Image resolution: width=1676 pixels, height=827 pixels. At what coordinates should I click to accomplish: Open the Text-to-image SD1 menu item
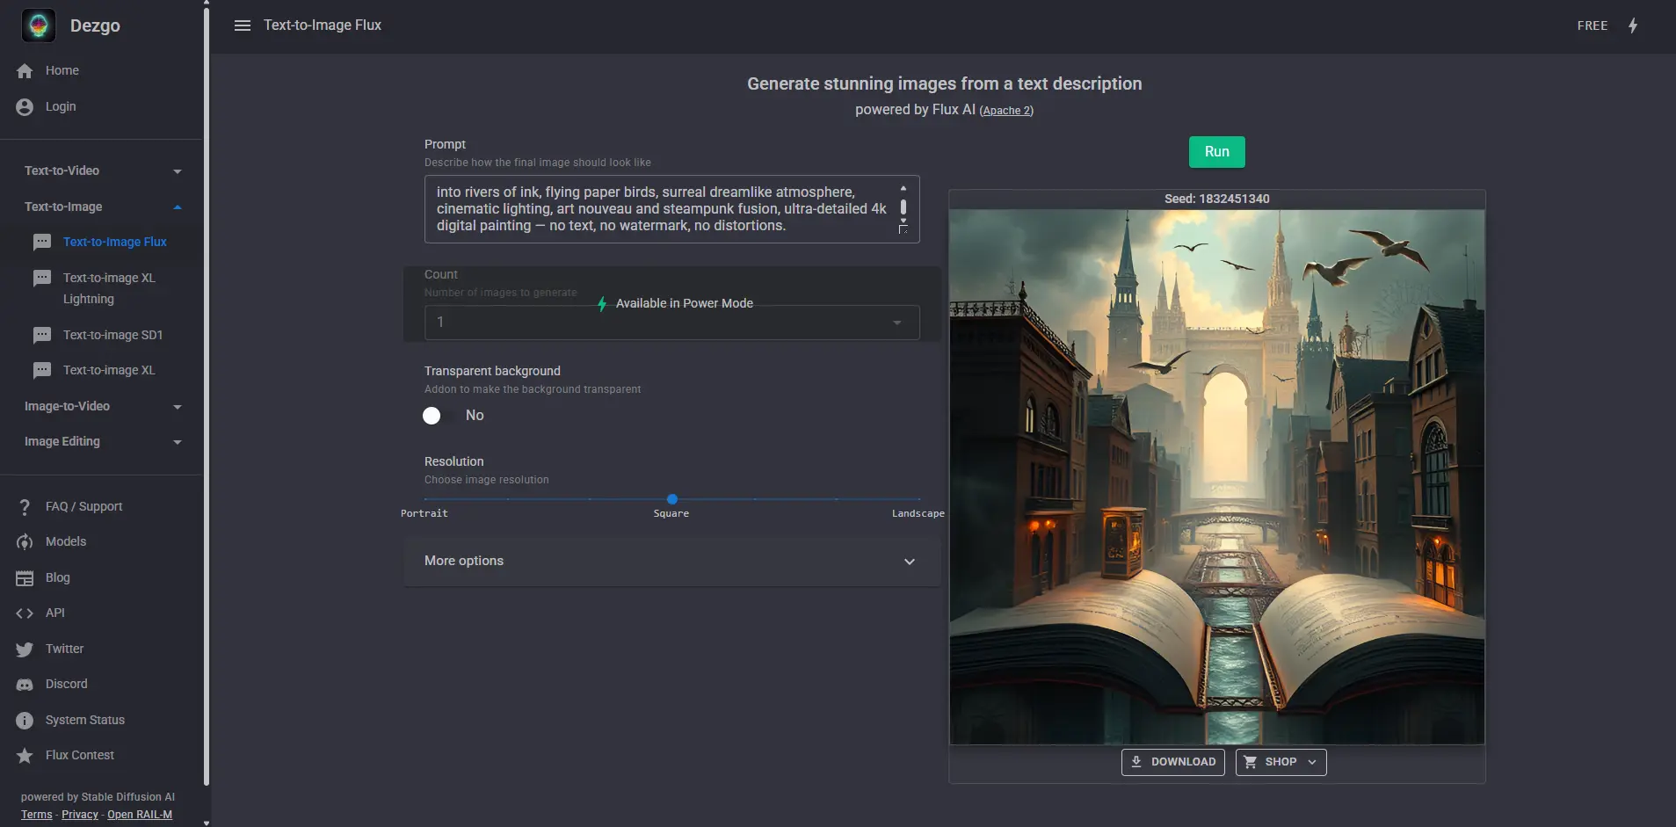click(x=112, y=335)
